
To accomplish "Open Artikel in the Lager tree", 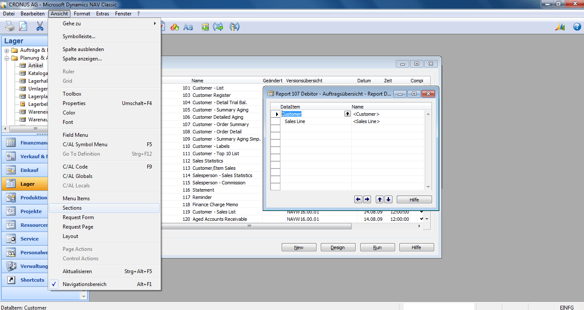I will (35, 66).
